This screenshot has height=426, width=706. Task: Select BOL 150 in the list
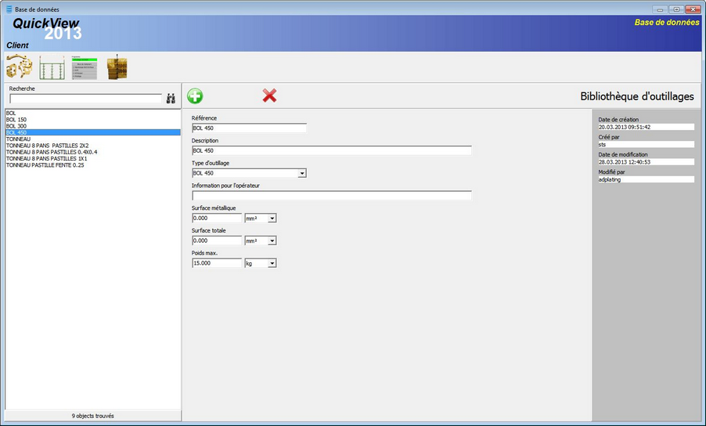(93, 120)
